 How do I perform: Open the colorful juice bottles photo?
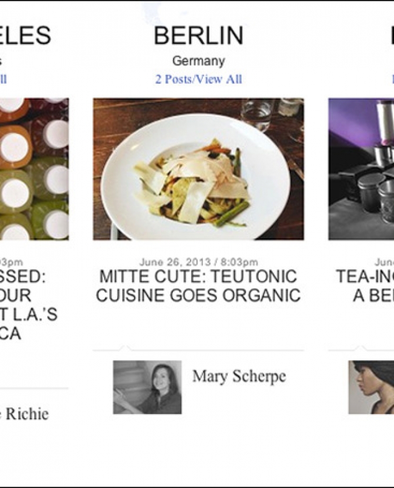click(x=34, y=169)
